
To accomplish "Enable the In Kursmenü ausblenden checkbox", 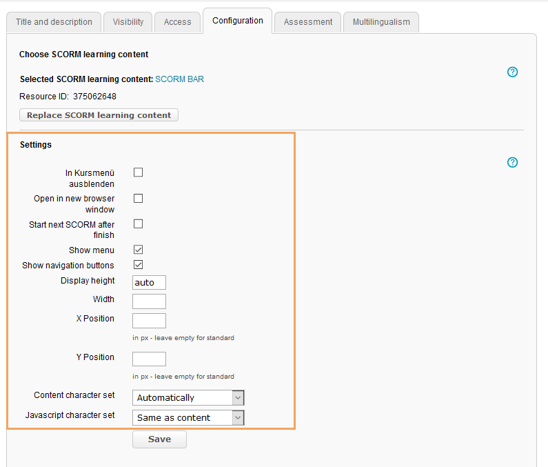I will pos(138,172).
